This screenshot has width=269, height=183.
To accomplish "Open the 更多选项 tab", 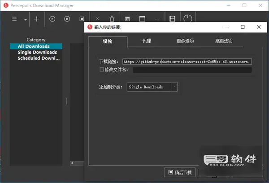I will coord(185,41).
